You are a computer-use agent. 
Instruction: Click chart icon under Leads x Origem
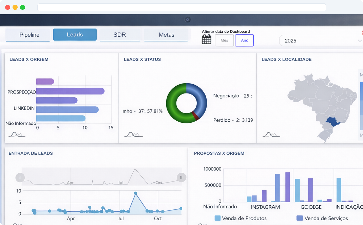tap(17, 134)
